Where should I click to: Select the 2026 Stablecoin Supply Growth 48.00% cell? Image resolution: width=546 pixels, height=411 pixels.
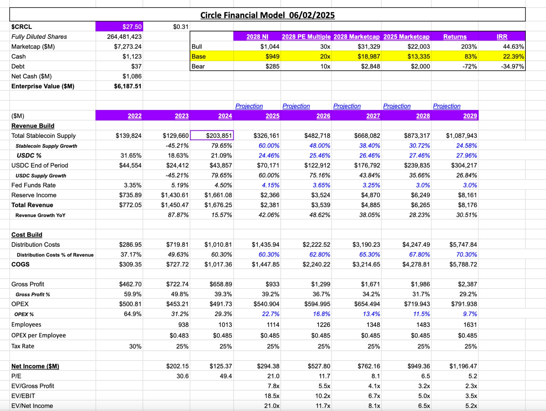320,146
